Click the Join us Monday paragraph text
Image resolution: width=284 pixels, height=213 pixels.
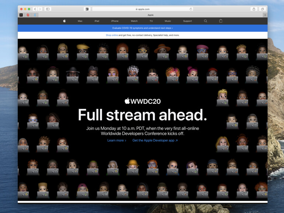(x=142, y=131)
